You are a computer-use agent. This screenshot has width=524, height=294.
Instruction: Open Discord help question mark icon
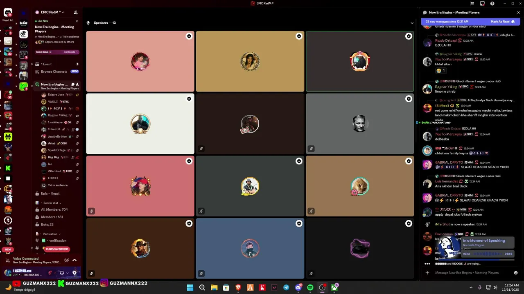[x=492, y=3]
